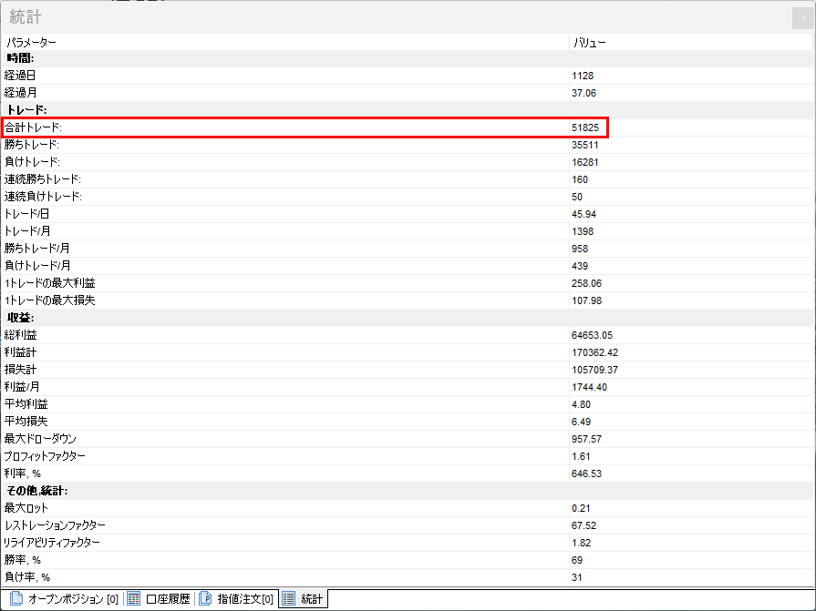
Task: Click the 勝率, % value 69
Action: point(577,560)
